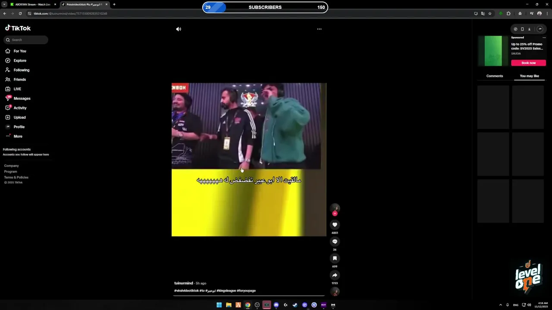
Task: Share video with the arrow icon
Action: click(335, 275)
